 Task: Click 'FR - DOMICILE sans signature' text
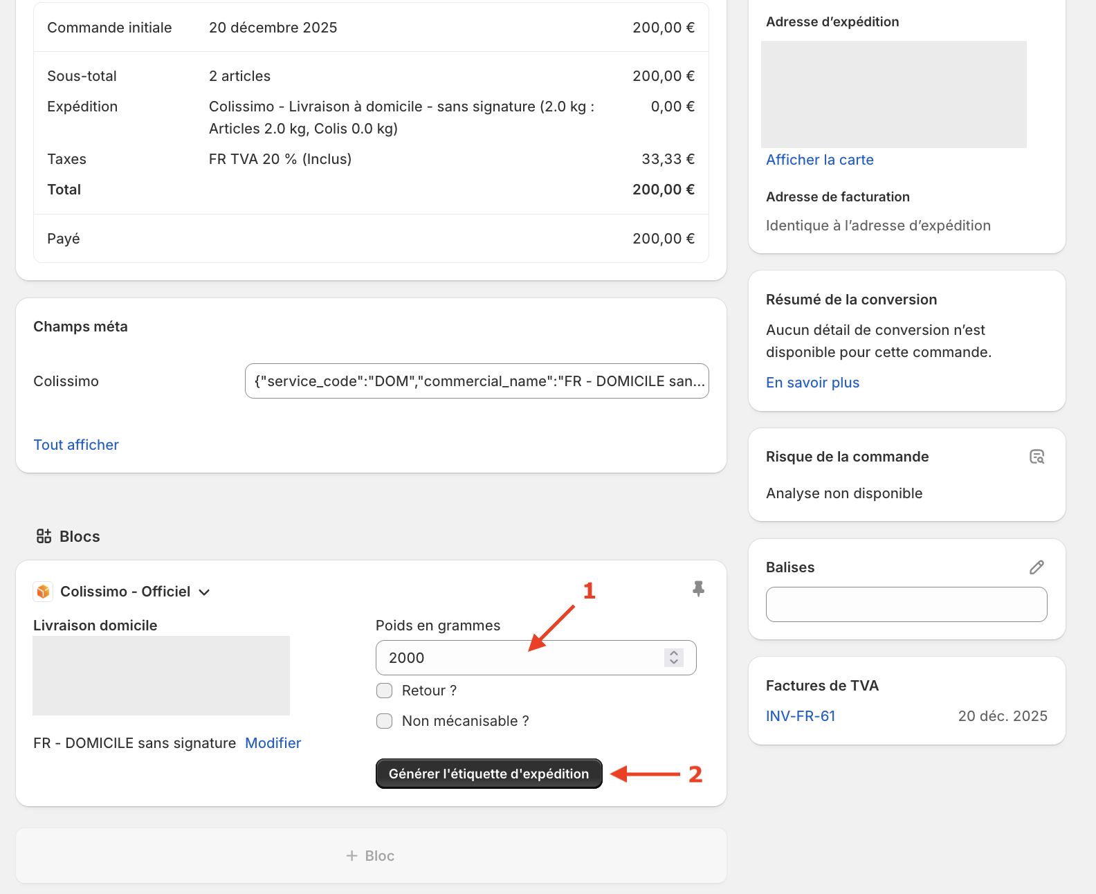(135, 743)
